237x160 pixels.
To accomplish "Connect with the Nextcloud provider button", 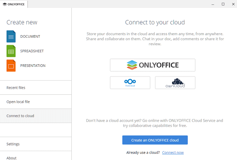I will [130, 83].
